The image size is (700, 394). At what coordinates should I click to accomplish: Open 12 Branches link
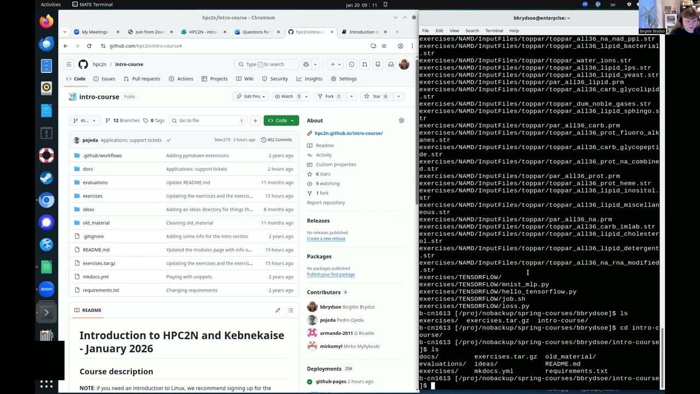tap(122, 120)
